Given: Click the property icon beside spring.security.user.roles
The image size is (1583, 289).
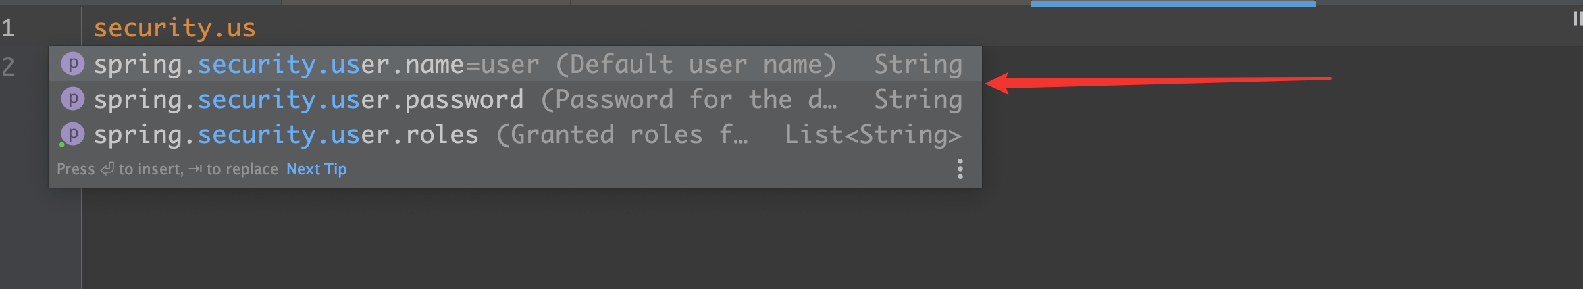Looking at the screenshot, I should [72, 134].
